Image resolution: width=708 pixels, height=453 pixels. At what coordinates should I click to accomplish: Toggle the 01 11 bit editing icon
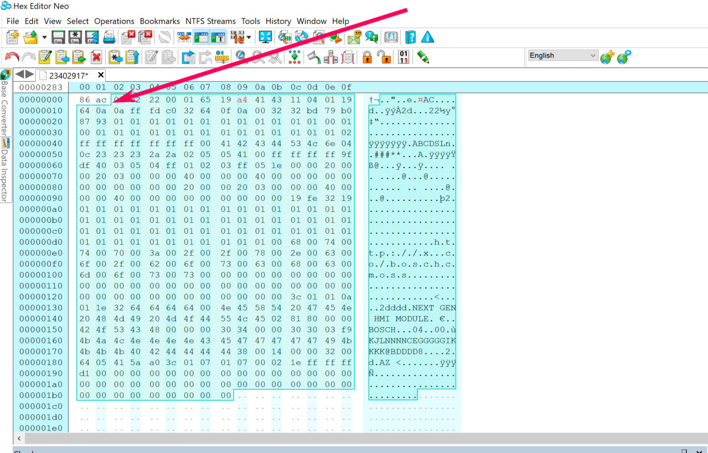point(404,58)
